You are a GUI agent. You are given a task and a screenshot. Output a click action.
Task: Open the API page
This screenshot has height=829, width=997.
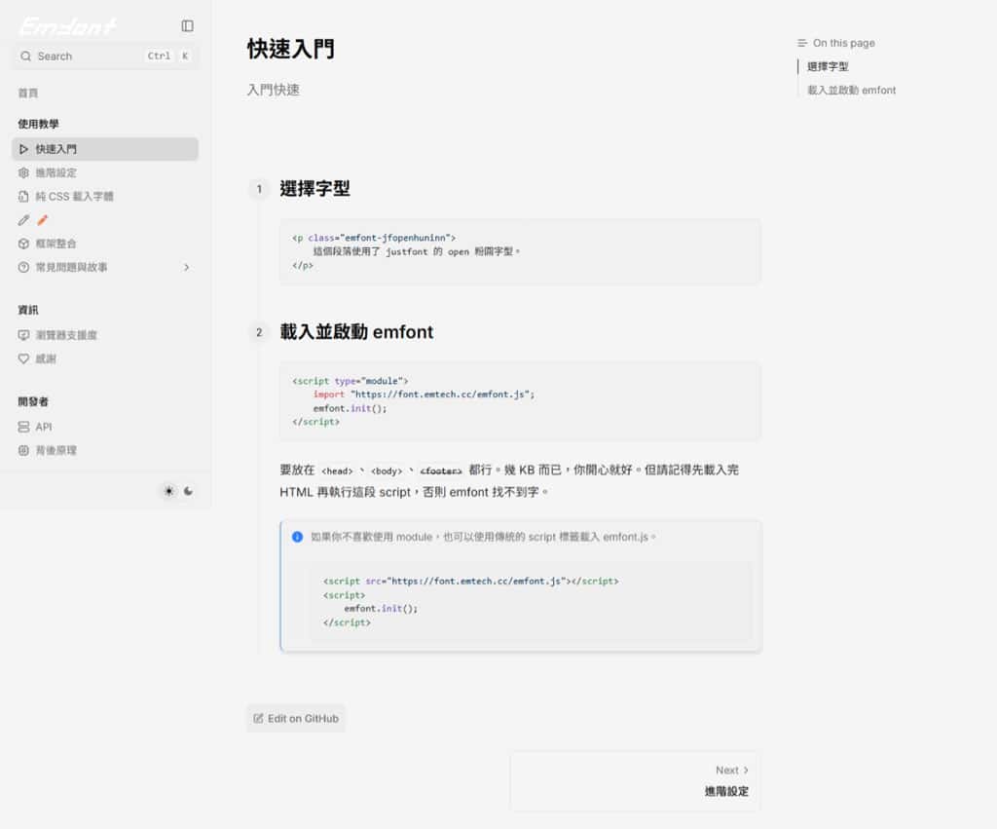(105, 427)
